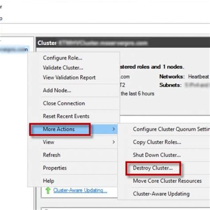The image size is (210, 210).
Task: Click Close Connection menu item
Action: click(64, 103)
